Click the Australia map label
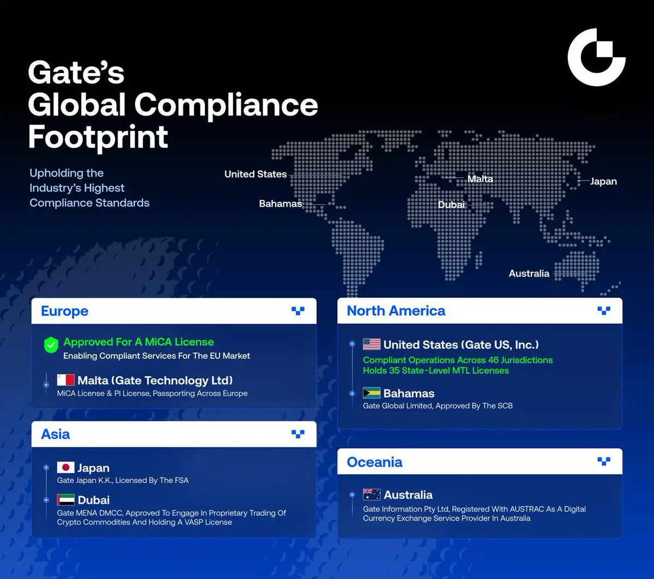This screenshot has width=654, height=579. pos(529,273)
